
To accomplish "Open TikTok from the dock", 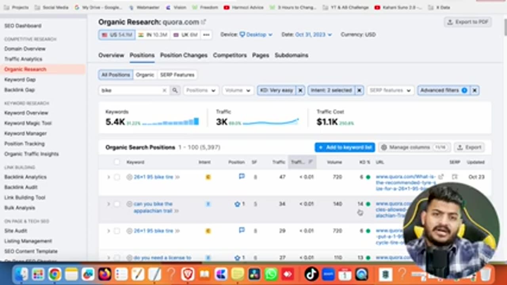I will coord(311,274).
